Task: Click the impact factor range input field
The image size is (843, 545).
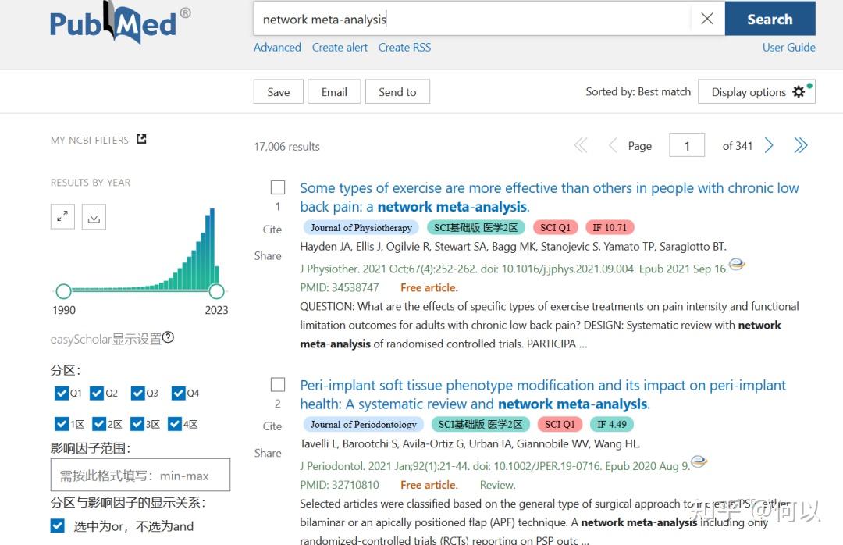Action: pyautogui.click(x=140, y=475)
